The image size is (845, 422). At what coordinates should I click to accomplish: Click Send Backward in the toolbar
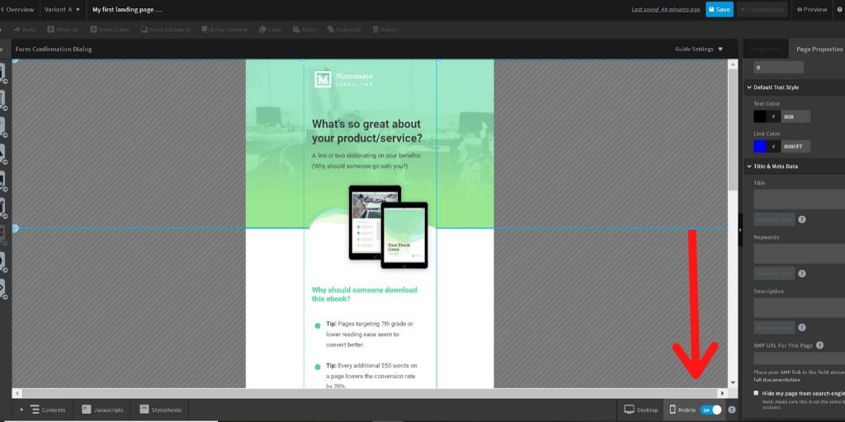pos(165,30)
